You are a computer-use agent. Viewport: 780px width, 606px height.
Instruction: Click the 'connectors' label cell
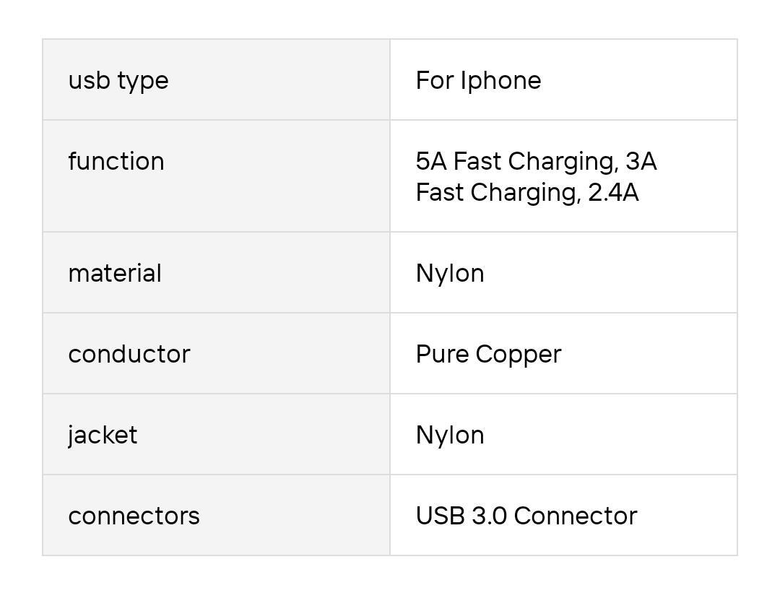tap(217, 516)
